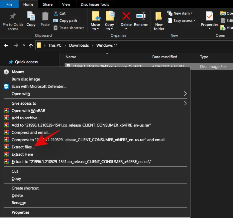Select Mount in the context menu

[x=95, y=72]
